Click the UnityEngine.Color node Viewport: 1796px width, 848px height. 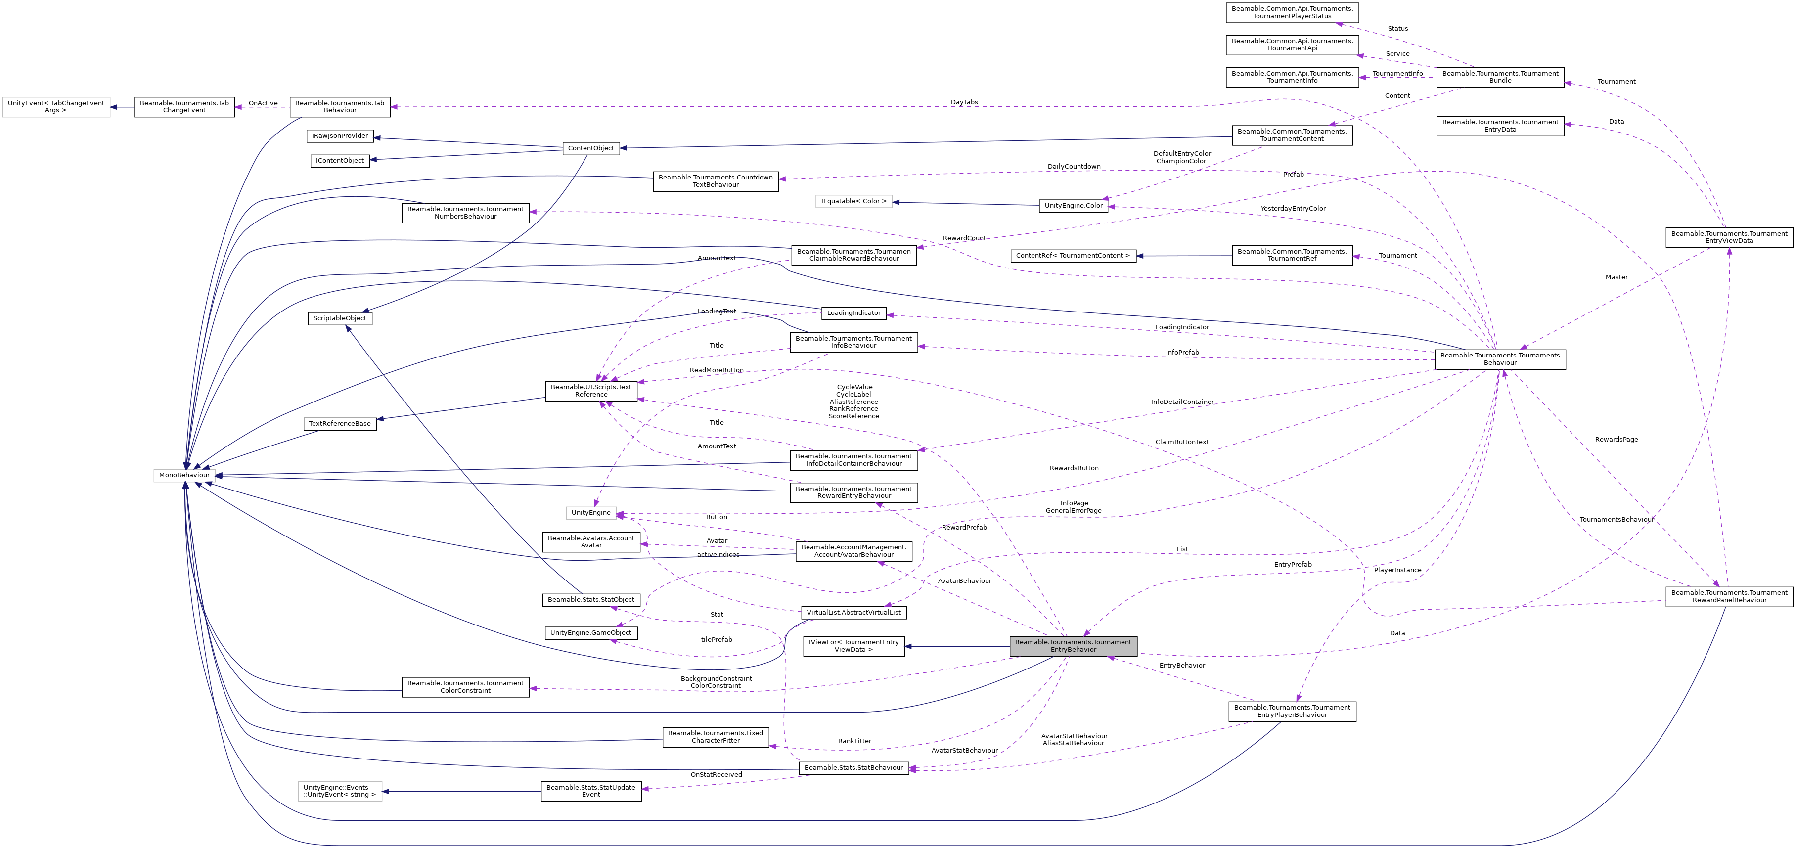pos(1074,206)
